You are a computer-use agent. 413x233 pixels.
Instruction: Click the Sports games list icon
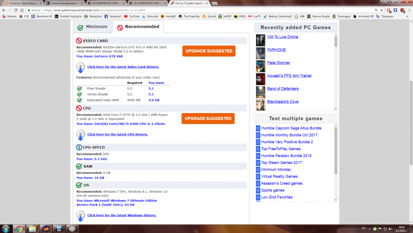[258, 190]
